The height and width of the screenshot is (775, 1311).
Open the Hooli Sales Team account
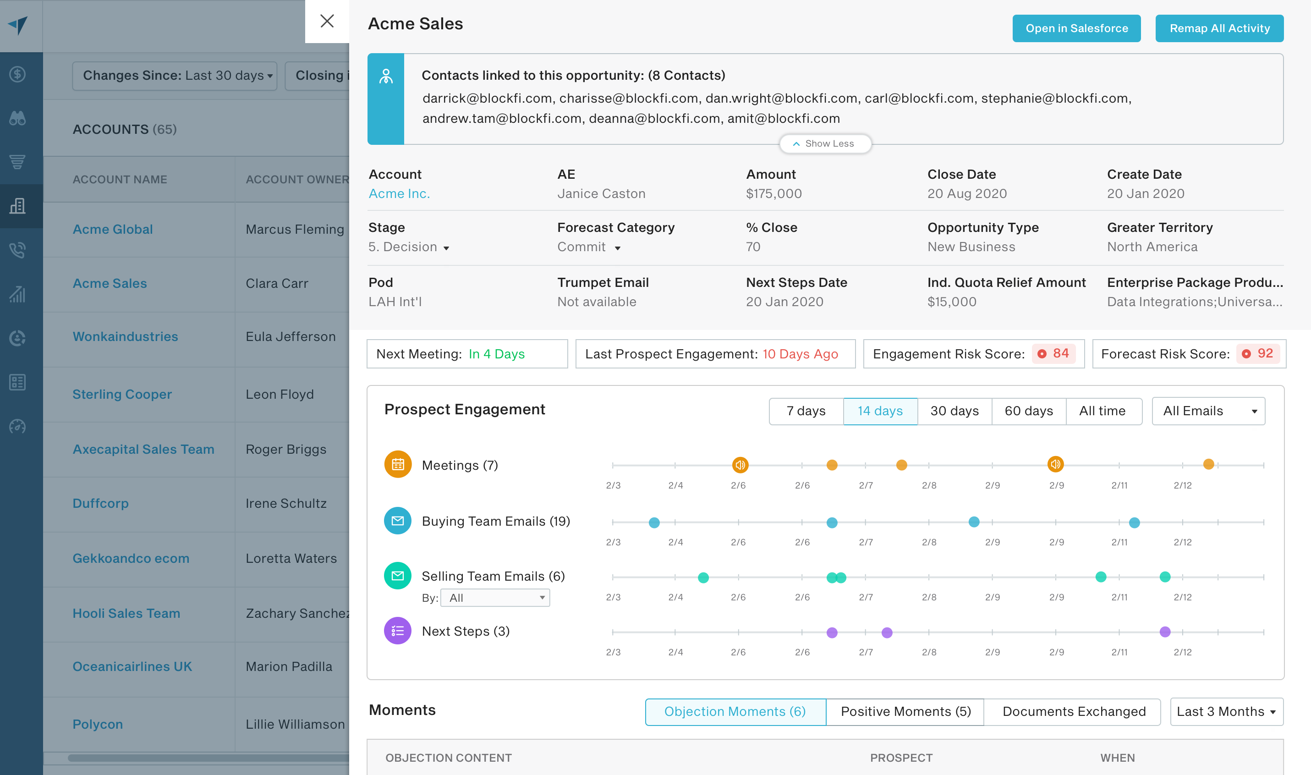point(126,614)
